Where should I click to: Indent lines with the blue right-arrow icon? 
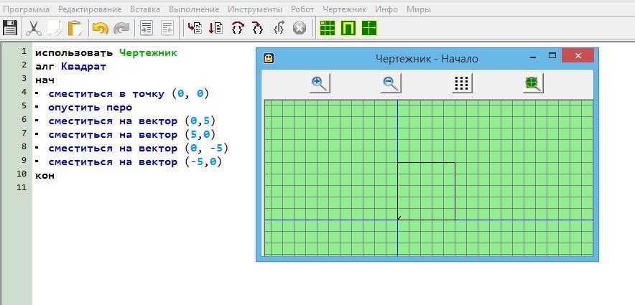click(x=147, y=28)
